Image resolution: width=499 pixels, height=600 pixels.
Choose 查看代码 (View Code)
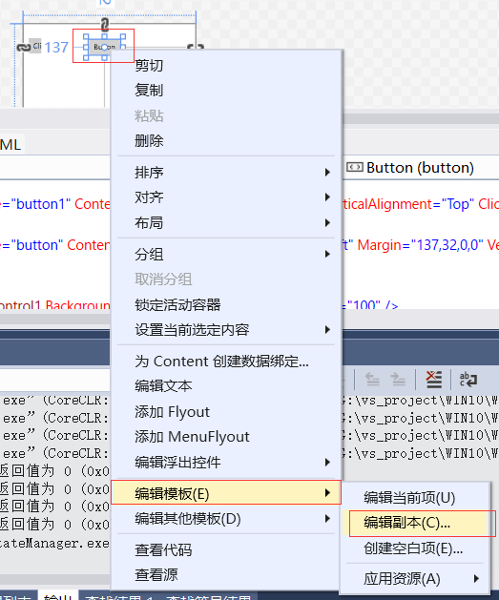[x=226, y=549]
